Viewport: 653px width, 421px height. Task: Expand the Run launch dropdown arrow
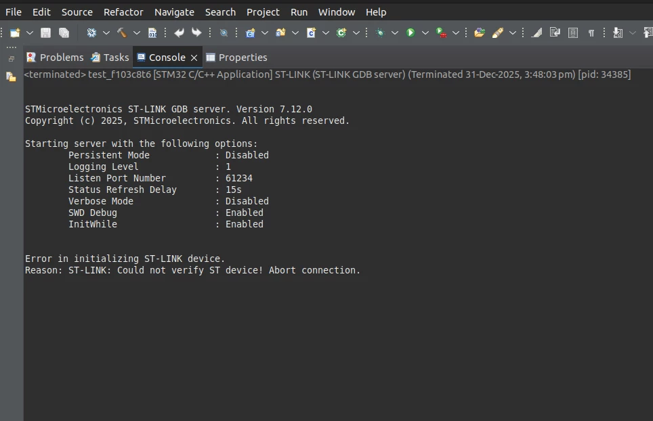[425, 33]
